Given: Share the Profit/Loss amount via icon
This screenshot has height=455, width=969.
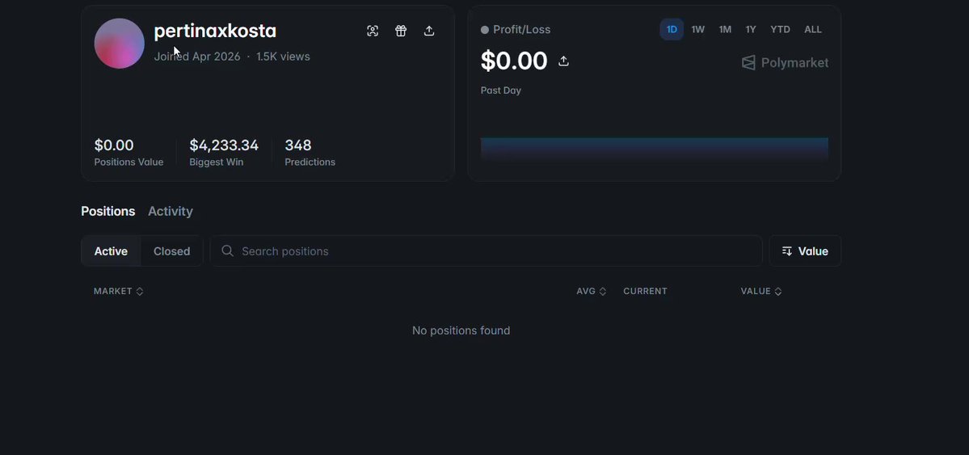Looking at the screenshot, I should point(563,61).
